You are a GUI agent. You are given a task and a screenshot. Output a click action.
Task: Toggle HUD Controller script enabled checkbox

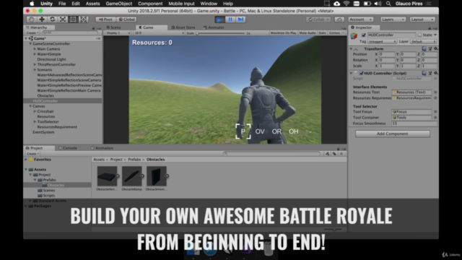361,73
